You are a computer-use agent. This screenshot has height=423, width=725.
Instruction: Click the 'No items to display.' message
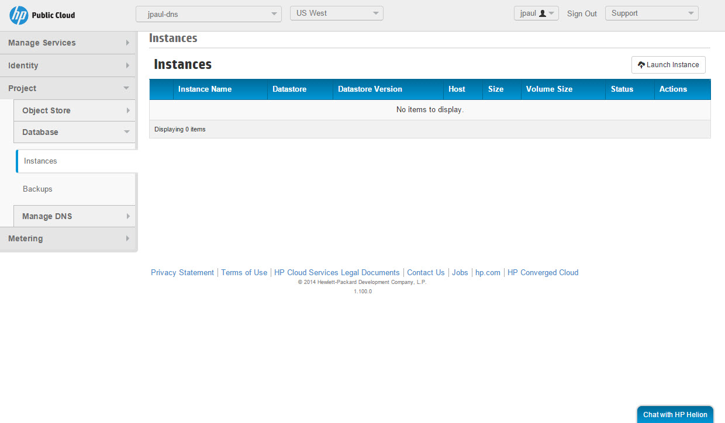430,110
